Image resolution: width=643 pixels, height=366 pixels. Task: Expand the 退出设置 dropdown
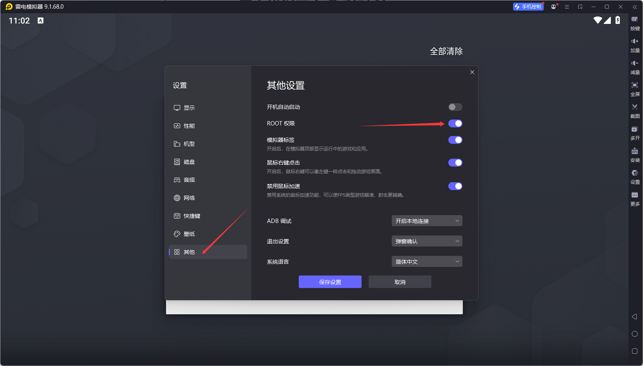coord(427,241)
